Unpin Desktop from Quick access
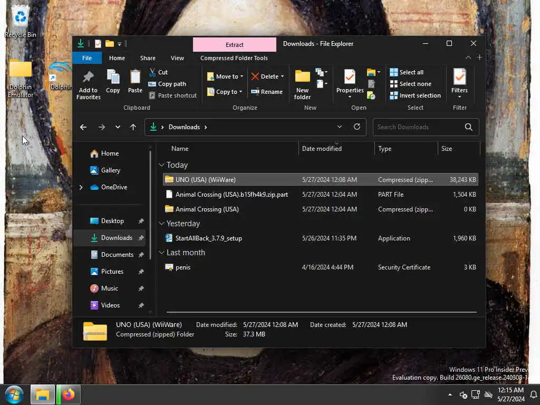This screenshot has width=540, height=405. pyautogui.click(x=141, y=221)
